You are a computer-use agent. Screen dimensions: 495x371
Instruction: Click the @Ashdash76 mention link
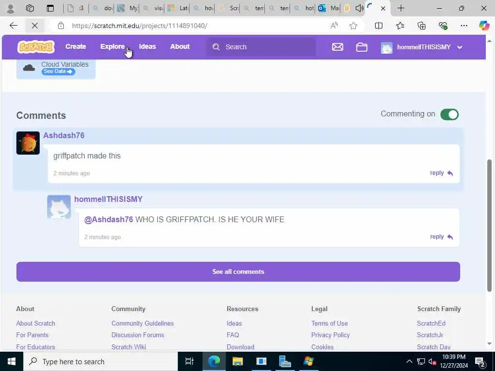(109, 219)
